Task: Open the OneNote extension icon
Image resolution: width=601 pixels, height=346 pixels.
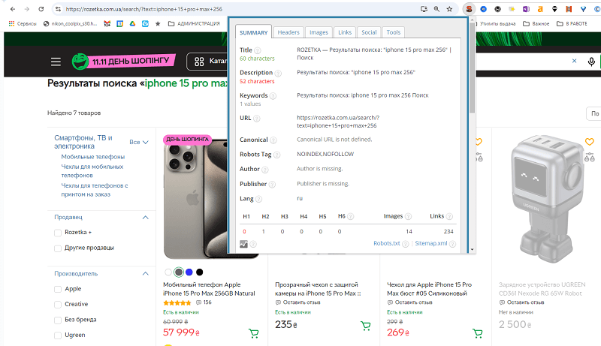Action: (526, 9)
